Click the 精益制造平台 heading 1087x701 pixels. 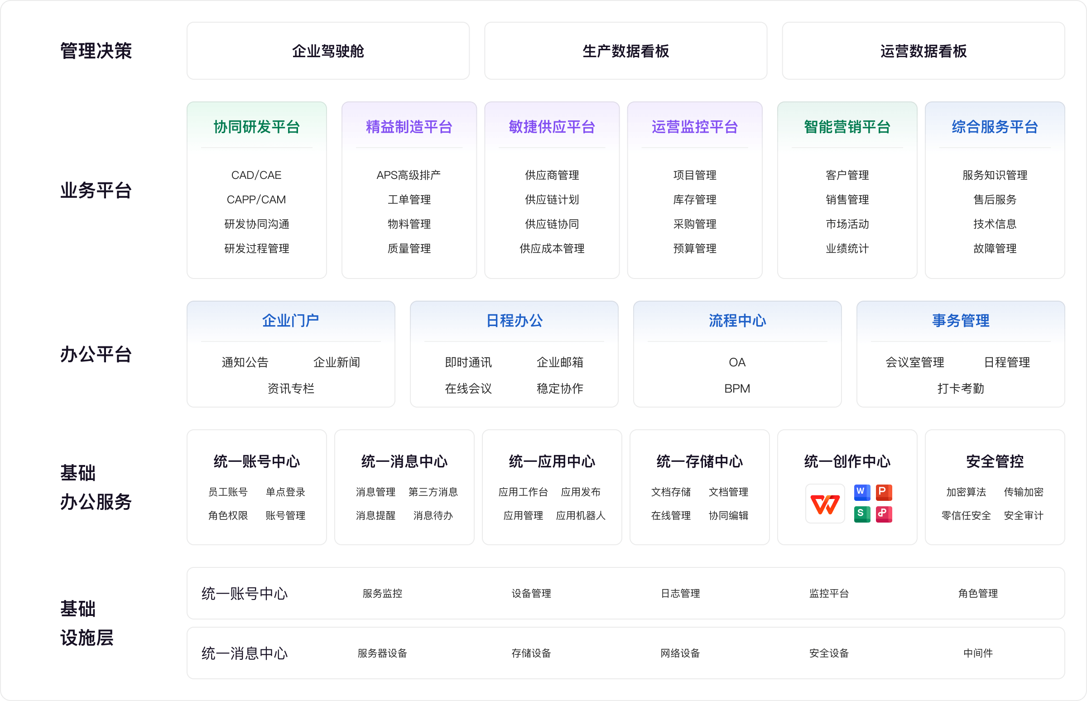pyautogui.click(x=409, y=127)
